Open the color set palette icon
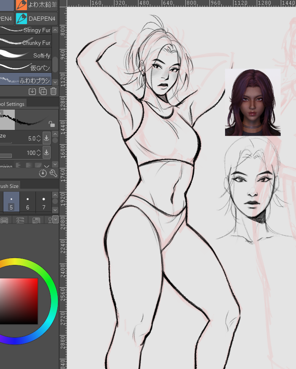This screenshot has height=369, width=296. [36, 220]
